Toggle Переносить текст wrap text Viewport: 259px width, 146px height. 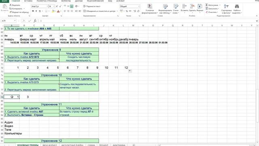coord(92,6)
